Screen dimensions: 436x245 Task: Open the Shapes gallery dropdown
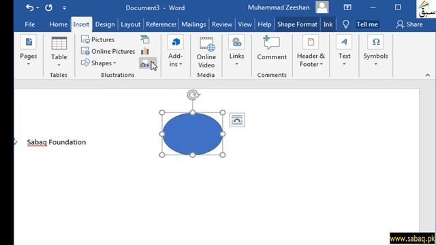(99, 63)
